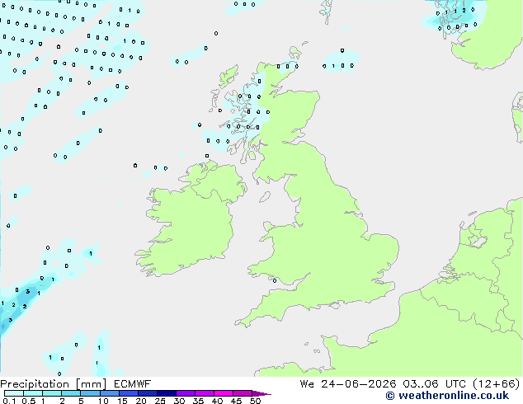Select the 5–10 mm light blue legend swatch
The image size is (523, 404).
90,393
